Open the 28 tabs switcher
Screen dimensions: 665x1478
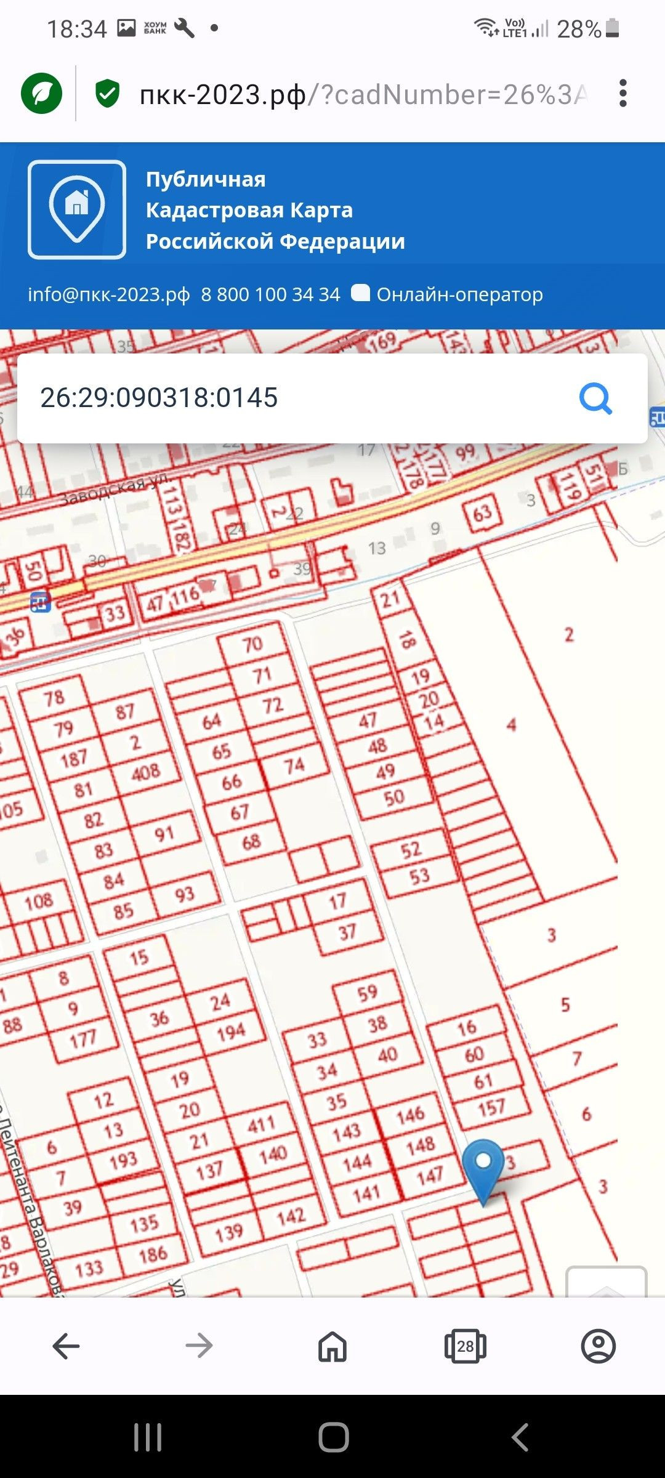click(465, 1346)
